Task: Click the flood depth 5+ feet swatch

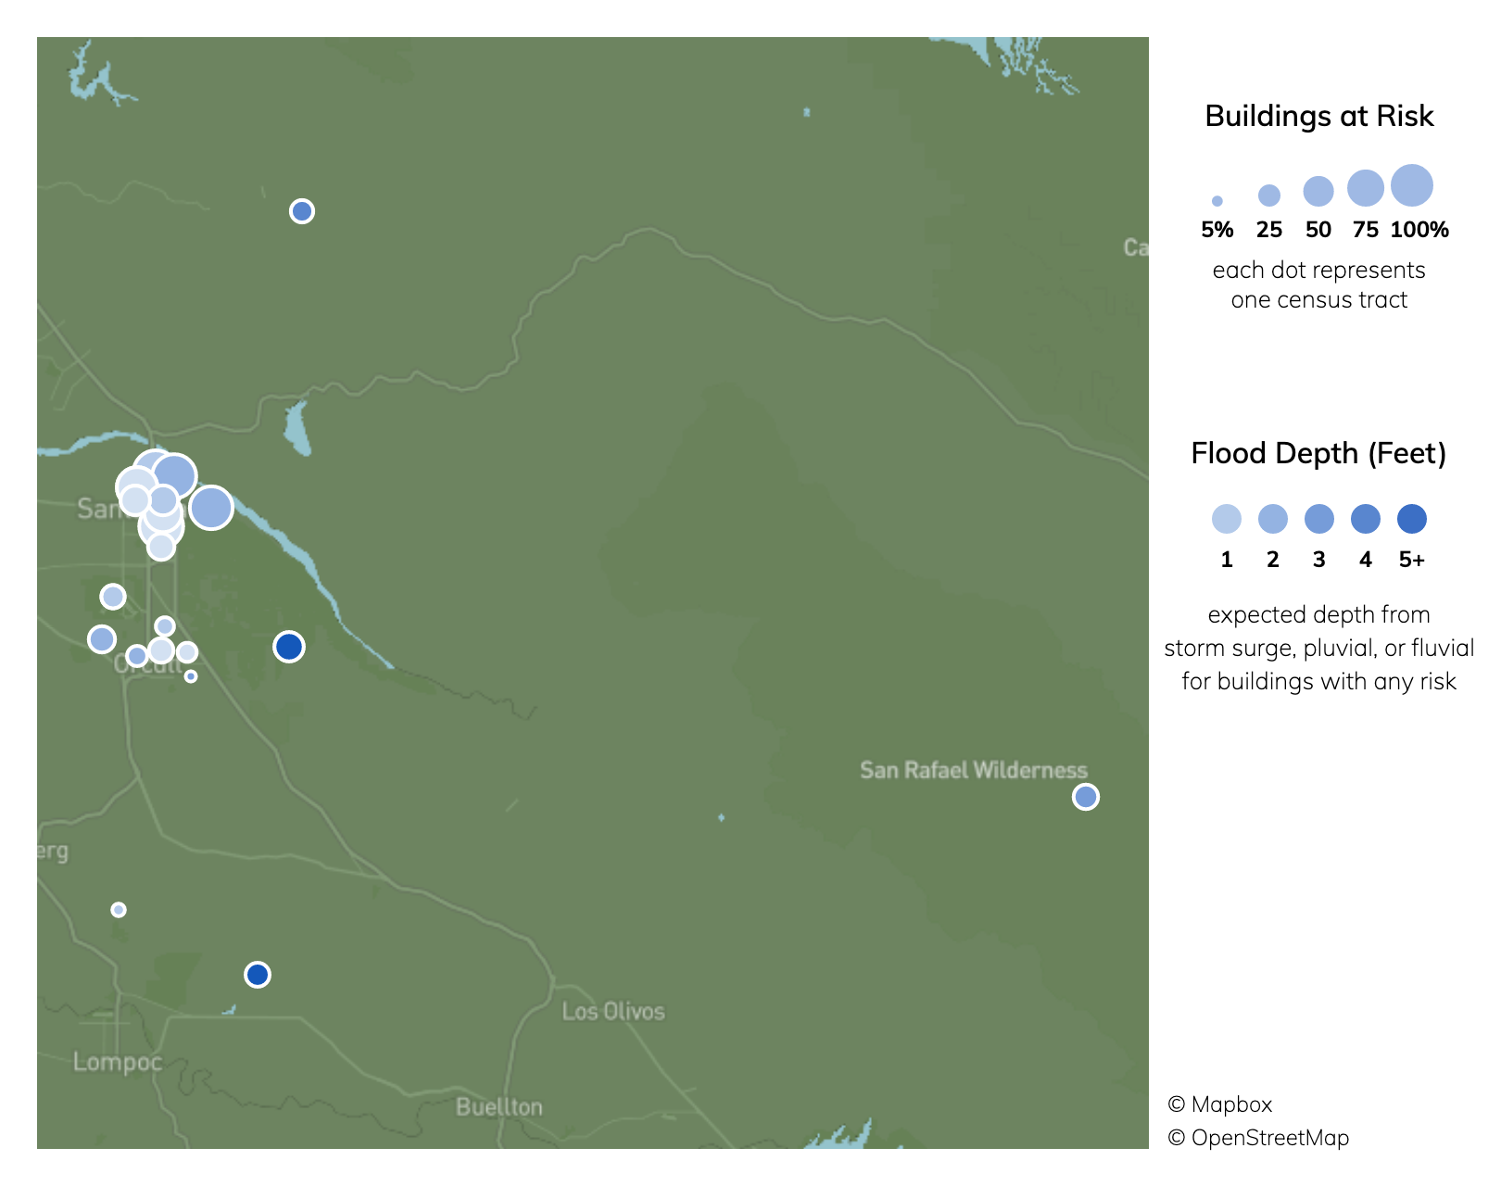Action: tap(1412, 519)
